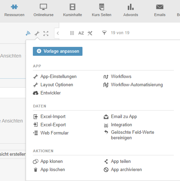Open App-Einstellungen
180x181 pixels.
tap(55, 77)
